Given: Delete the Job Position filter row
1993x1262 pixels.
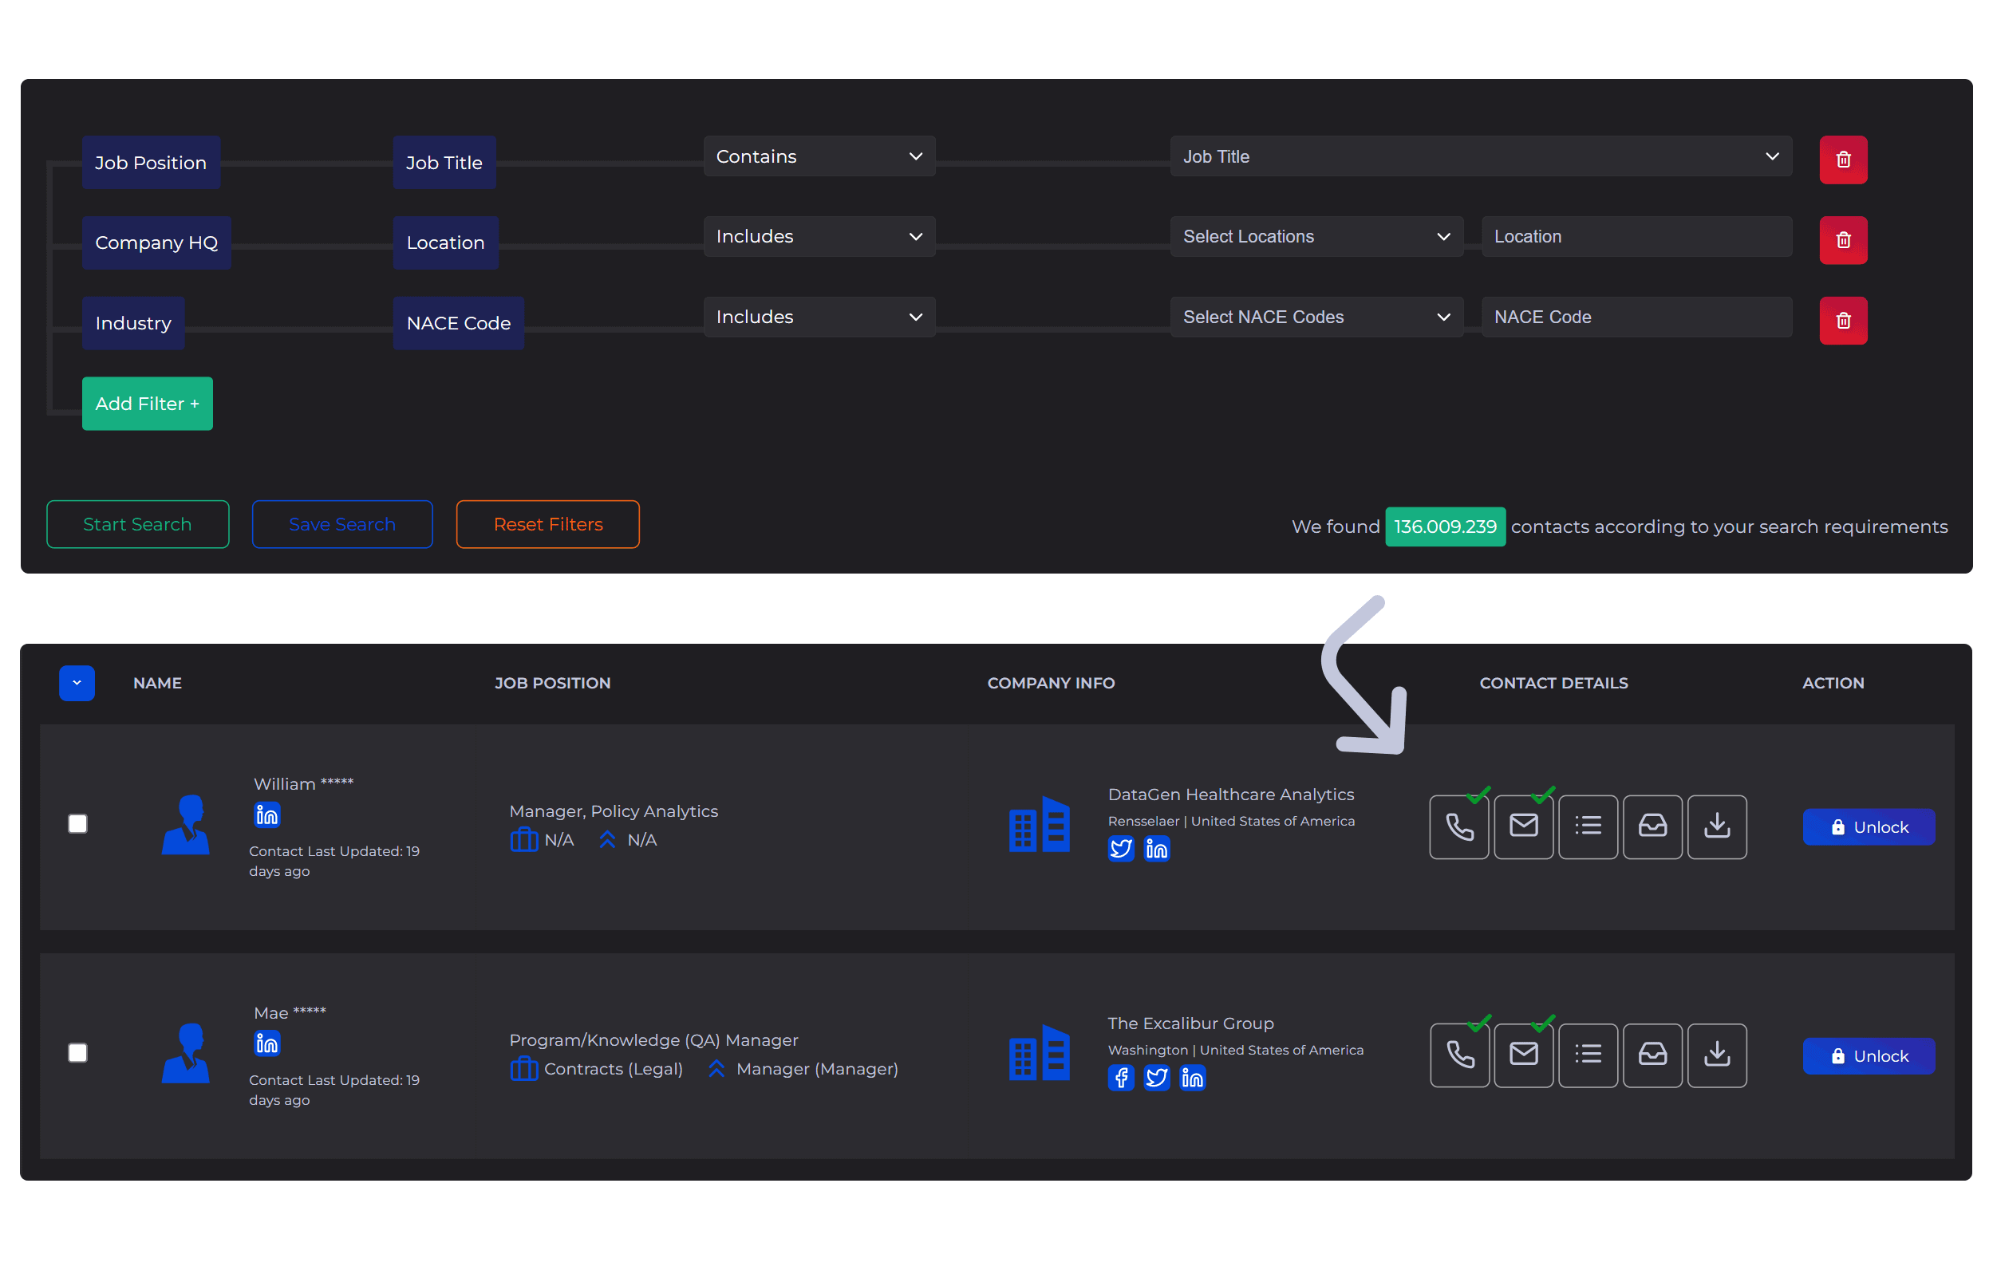Looking at the screenshot, I should coord(1842,160).
